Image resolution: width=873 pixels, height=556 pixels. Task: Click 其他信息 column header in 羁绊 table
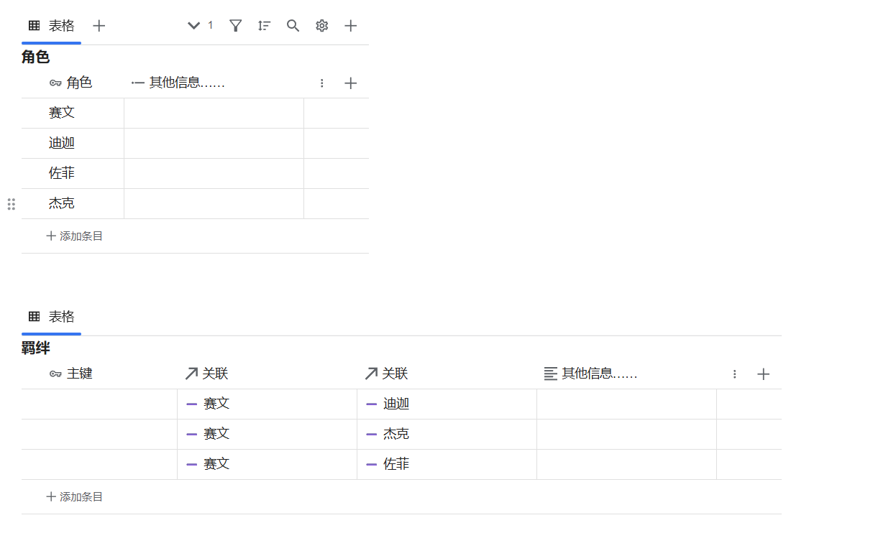coord(590,374)
